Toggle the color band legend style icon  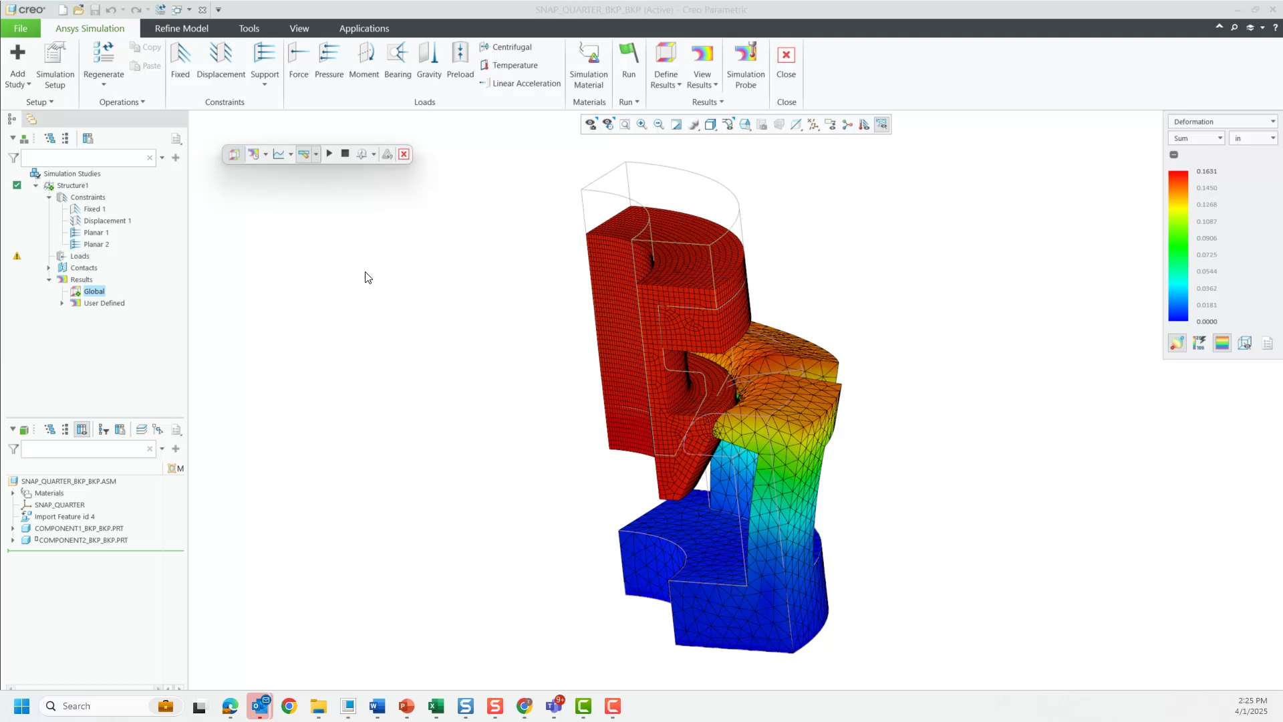1222,343
